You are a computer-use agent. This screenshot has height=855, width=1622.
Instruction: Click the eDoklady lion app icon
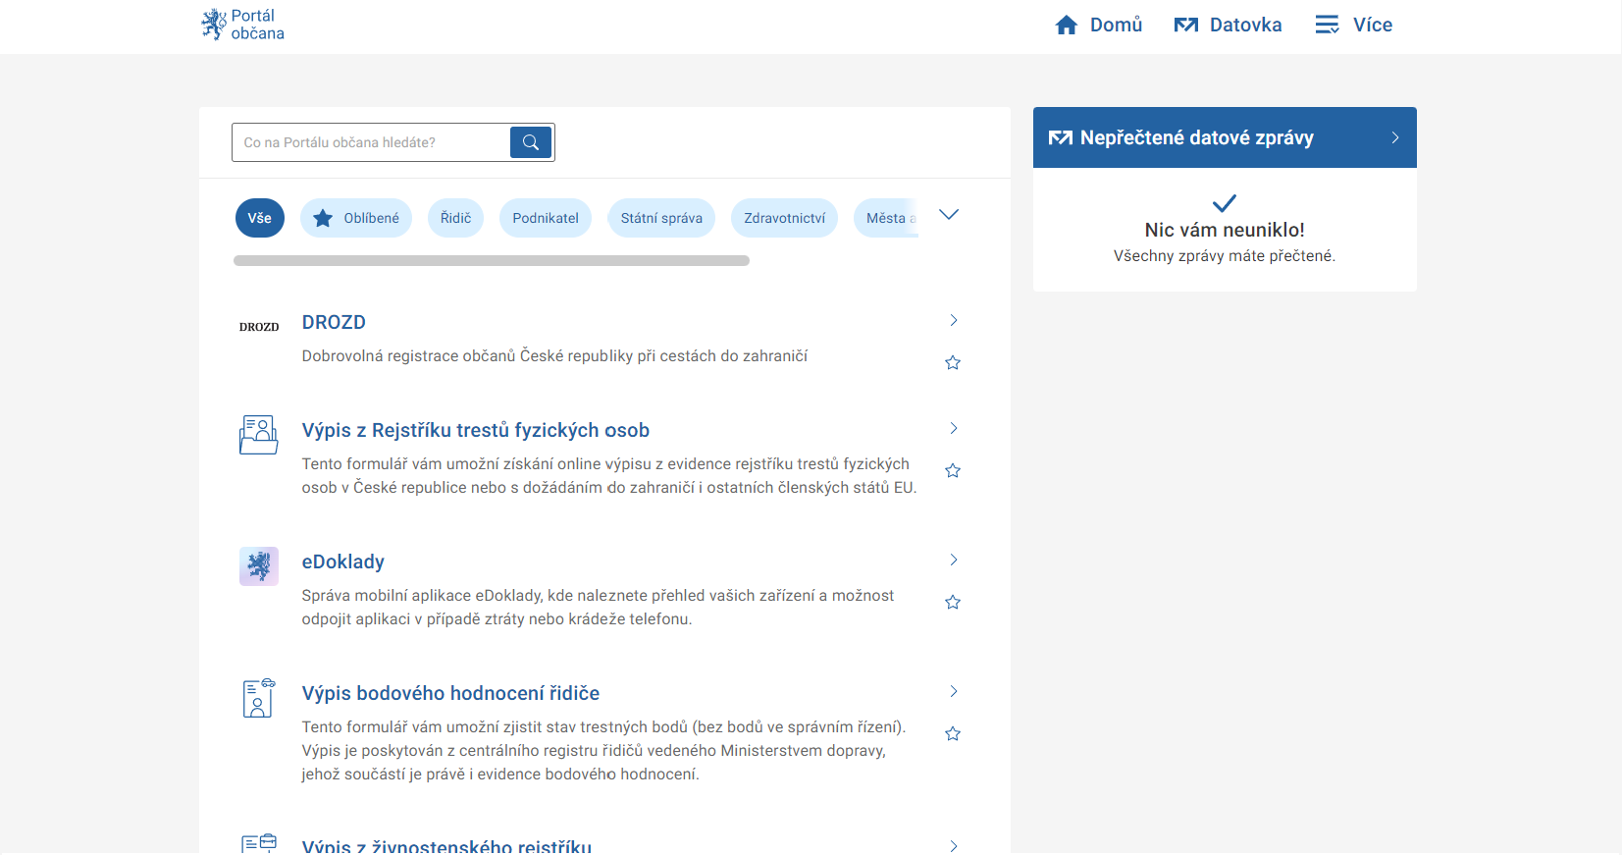coord(259,566)
